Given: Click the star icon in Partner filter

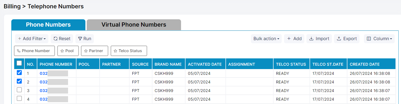Looking at the screenshot, I should coord(86,51).
